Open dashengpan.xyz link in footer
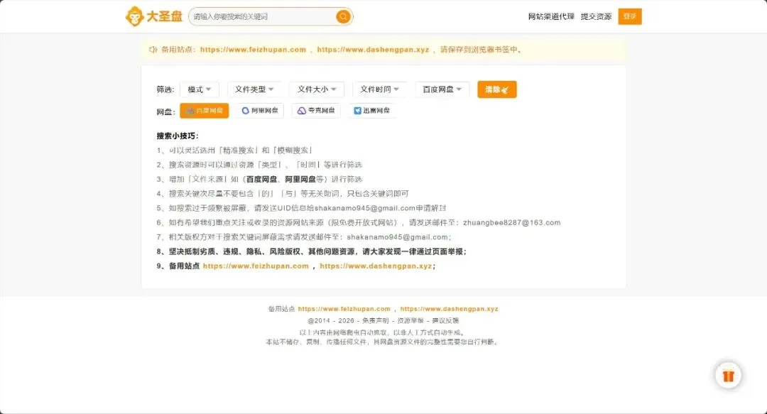The image size is (767, 414). point(449,309)
